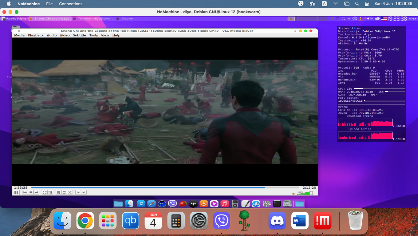This screenshot has height=236, width=418.
Task: Toggle random shuffle playback in VLC
Action: click(x=70, y=192)
